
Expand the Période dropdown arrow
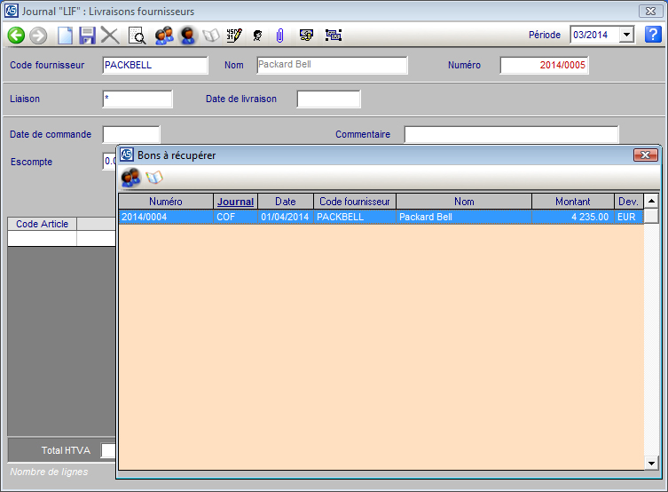(x=626, y=35)
